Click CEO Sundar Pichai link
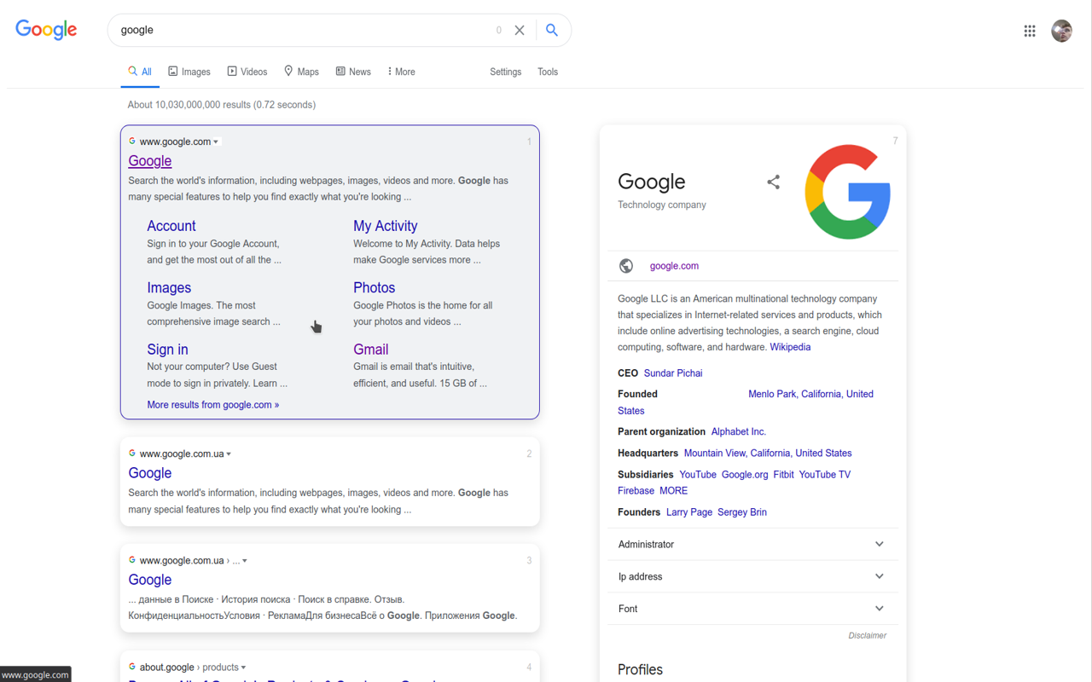 673,373
